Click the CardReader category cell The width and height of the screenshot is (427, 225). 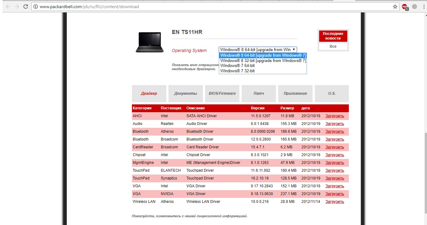pyautogui.click(x=143, y=147)
